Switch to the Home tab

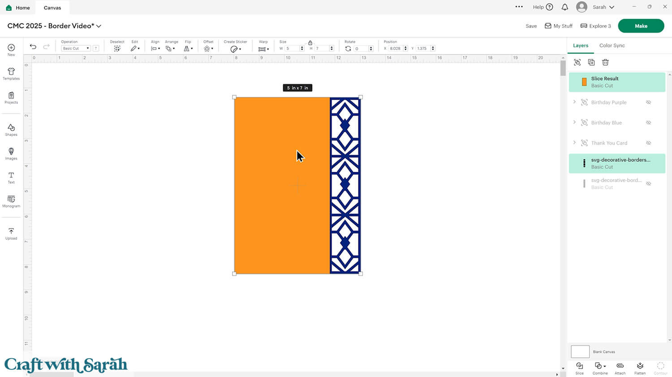coord(18,8)
